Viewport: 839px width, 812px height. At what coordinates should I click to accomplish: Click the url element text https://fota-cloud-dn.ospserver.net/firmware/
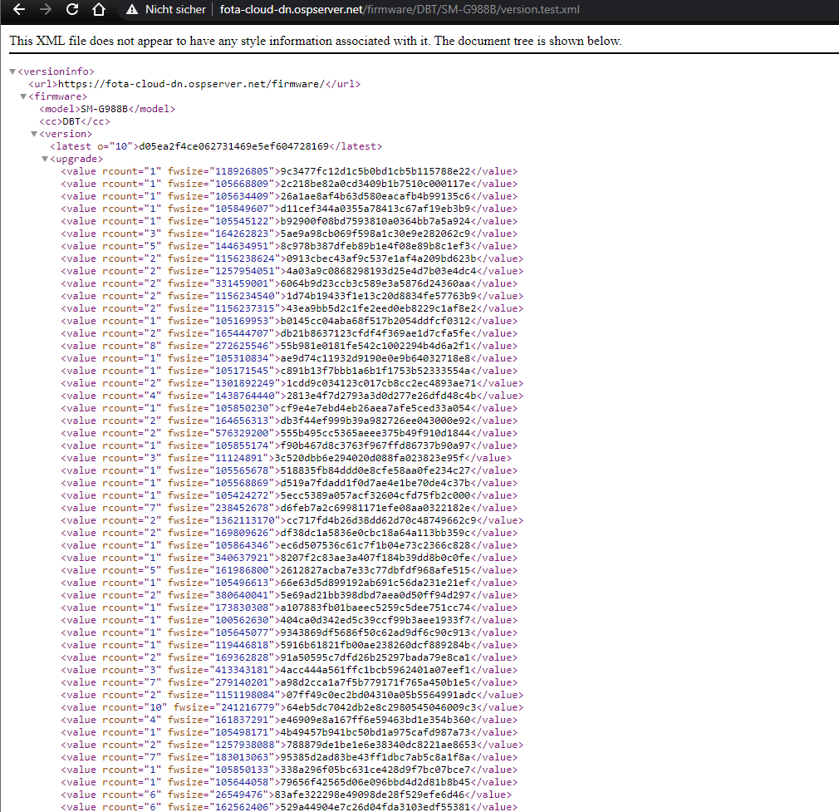coord(191,84)
